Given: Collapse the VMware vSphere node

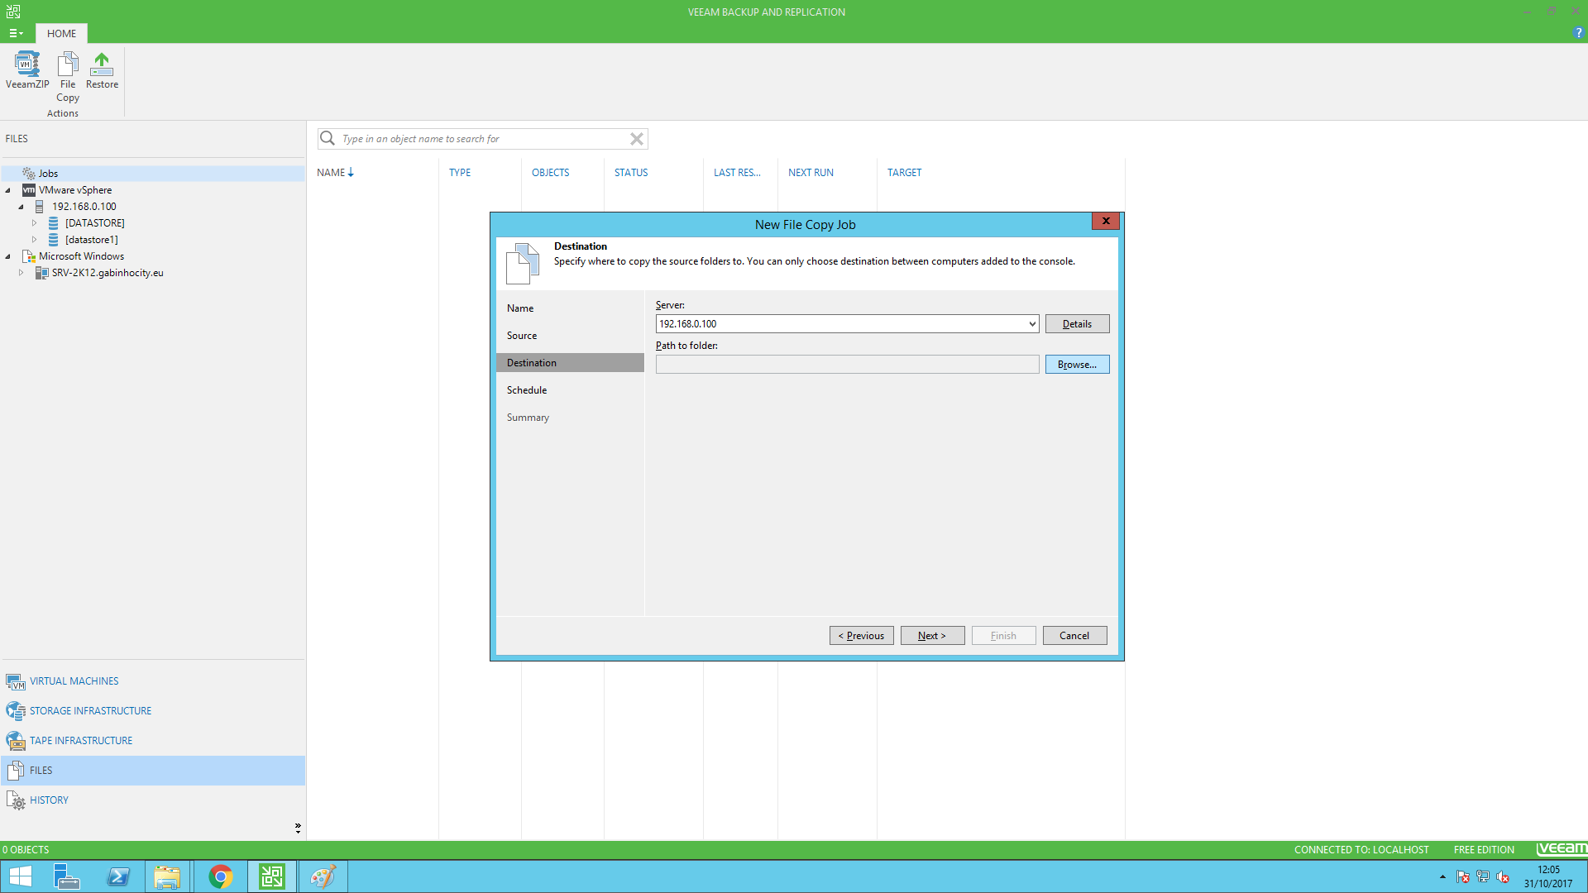Looking at the screenshot, I should (x=8, y=190).
